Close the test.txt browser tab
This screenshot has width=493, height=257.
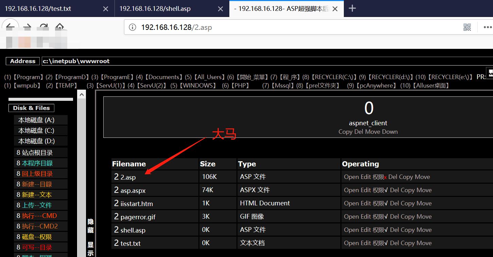coord(106,9)
